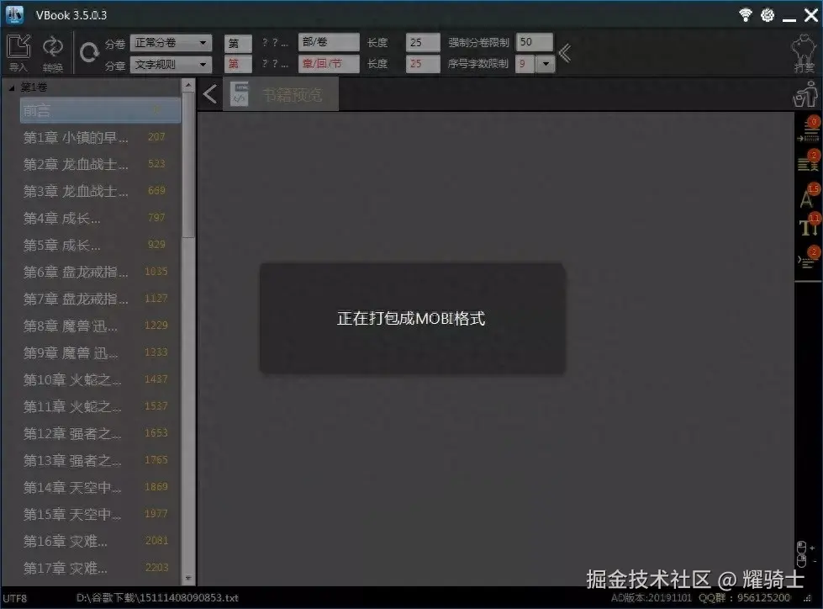
Task: Click the Wi-Fi icon in title bar
Action: tap(746, 14)
